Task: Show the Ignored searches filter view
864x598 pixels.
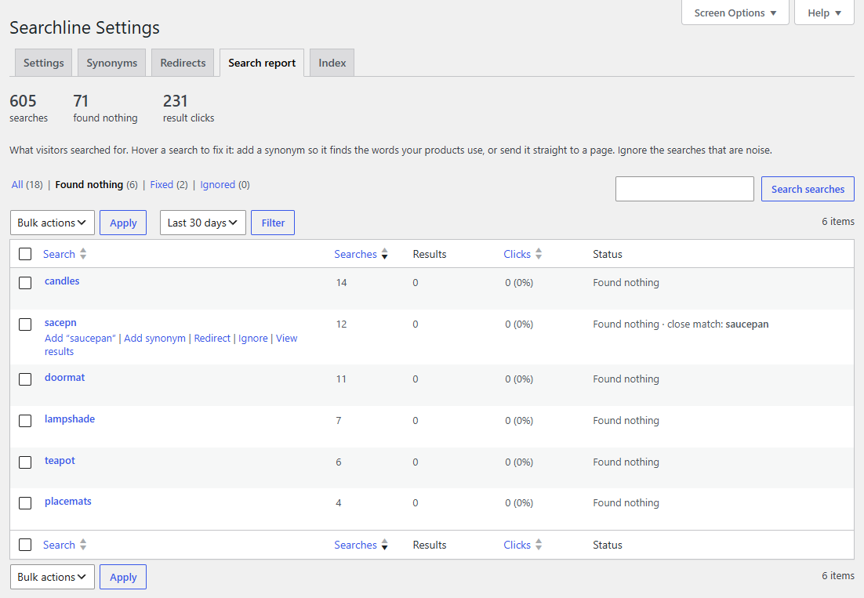Action: click(218, 184)
